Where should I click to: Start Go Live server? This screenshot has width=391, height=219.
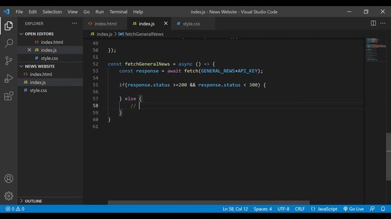coord(353,209)
